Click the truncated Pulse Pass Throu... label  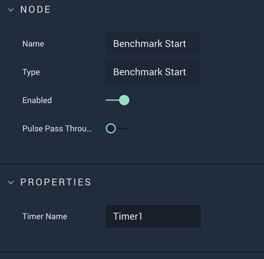(x=57, y=128)
